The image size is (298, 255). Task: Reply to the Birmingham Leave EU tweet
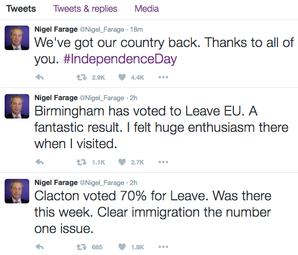[39, 162]
